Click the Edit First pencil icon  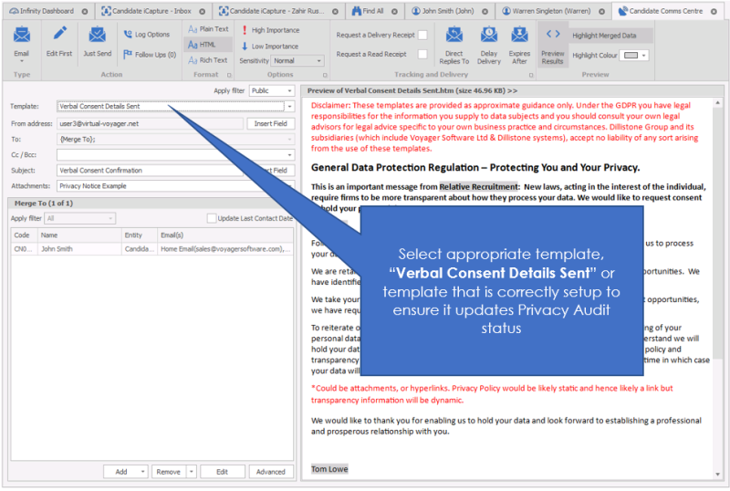(60, 36)
